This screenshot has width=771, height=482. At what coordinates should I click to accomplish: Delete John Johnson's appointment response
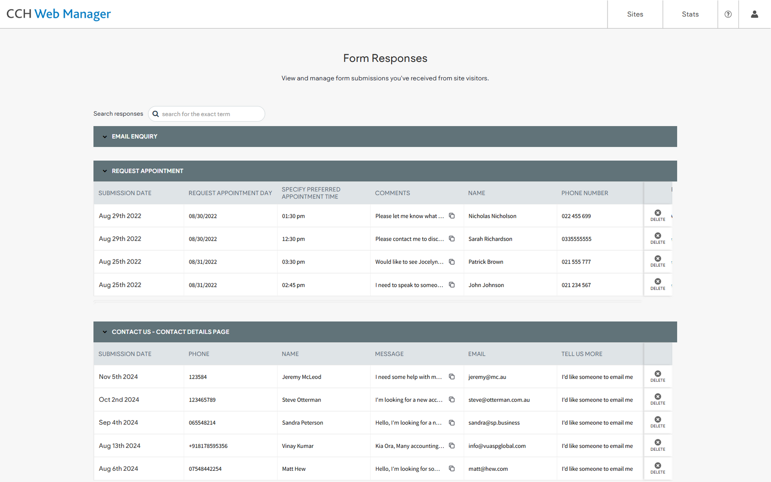658,284
